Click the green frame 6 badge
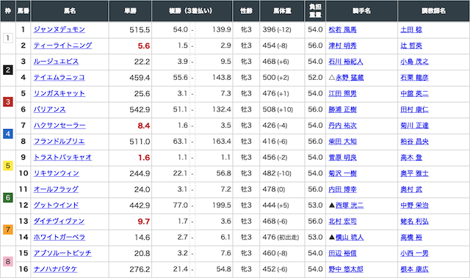This screenshot has height=278, width=470. click(8, 197)
